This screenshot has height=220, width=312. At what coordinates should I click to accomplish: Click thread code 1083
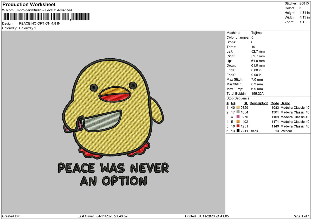coord(275,108)
